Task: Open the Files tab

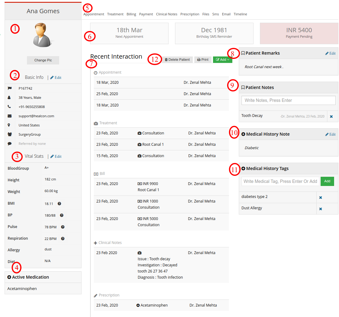Action: 206,14
